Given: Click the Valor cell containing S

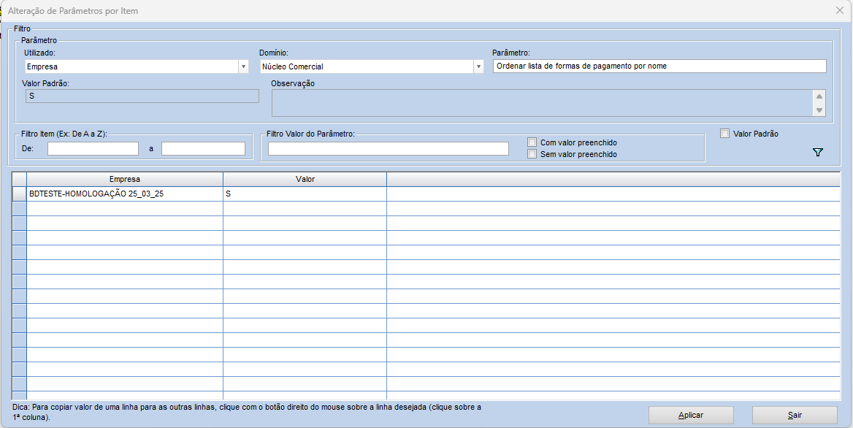Looking at the screenshot, I should tap(305, 194).
